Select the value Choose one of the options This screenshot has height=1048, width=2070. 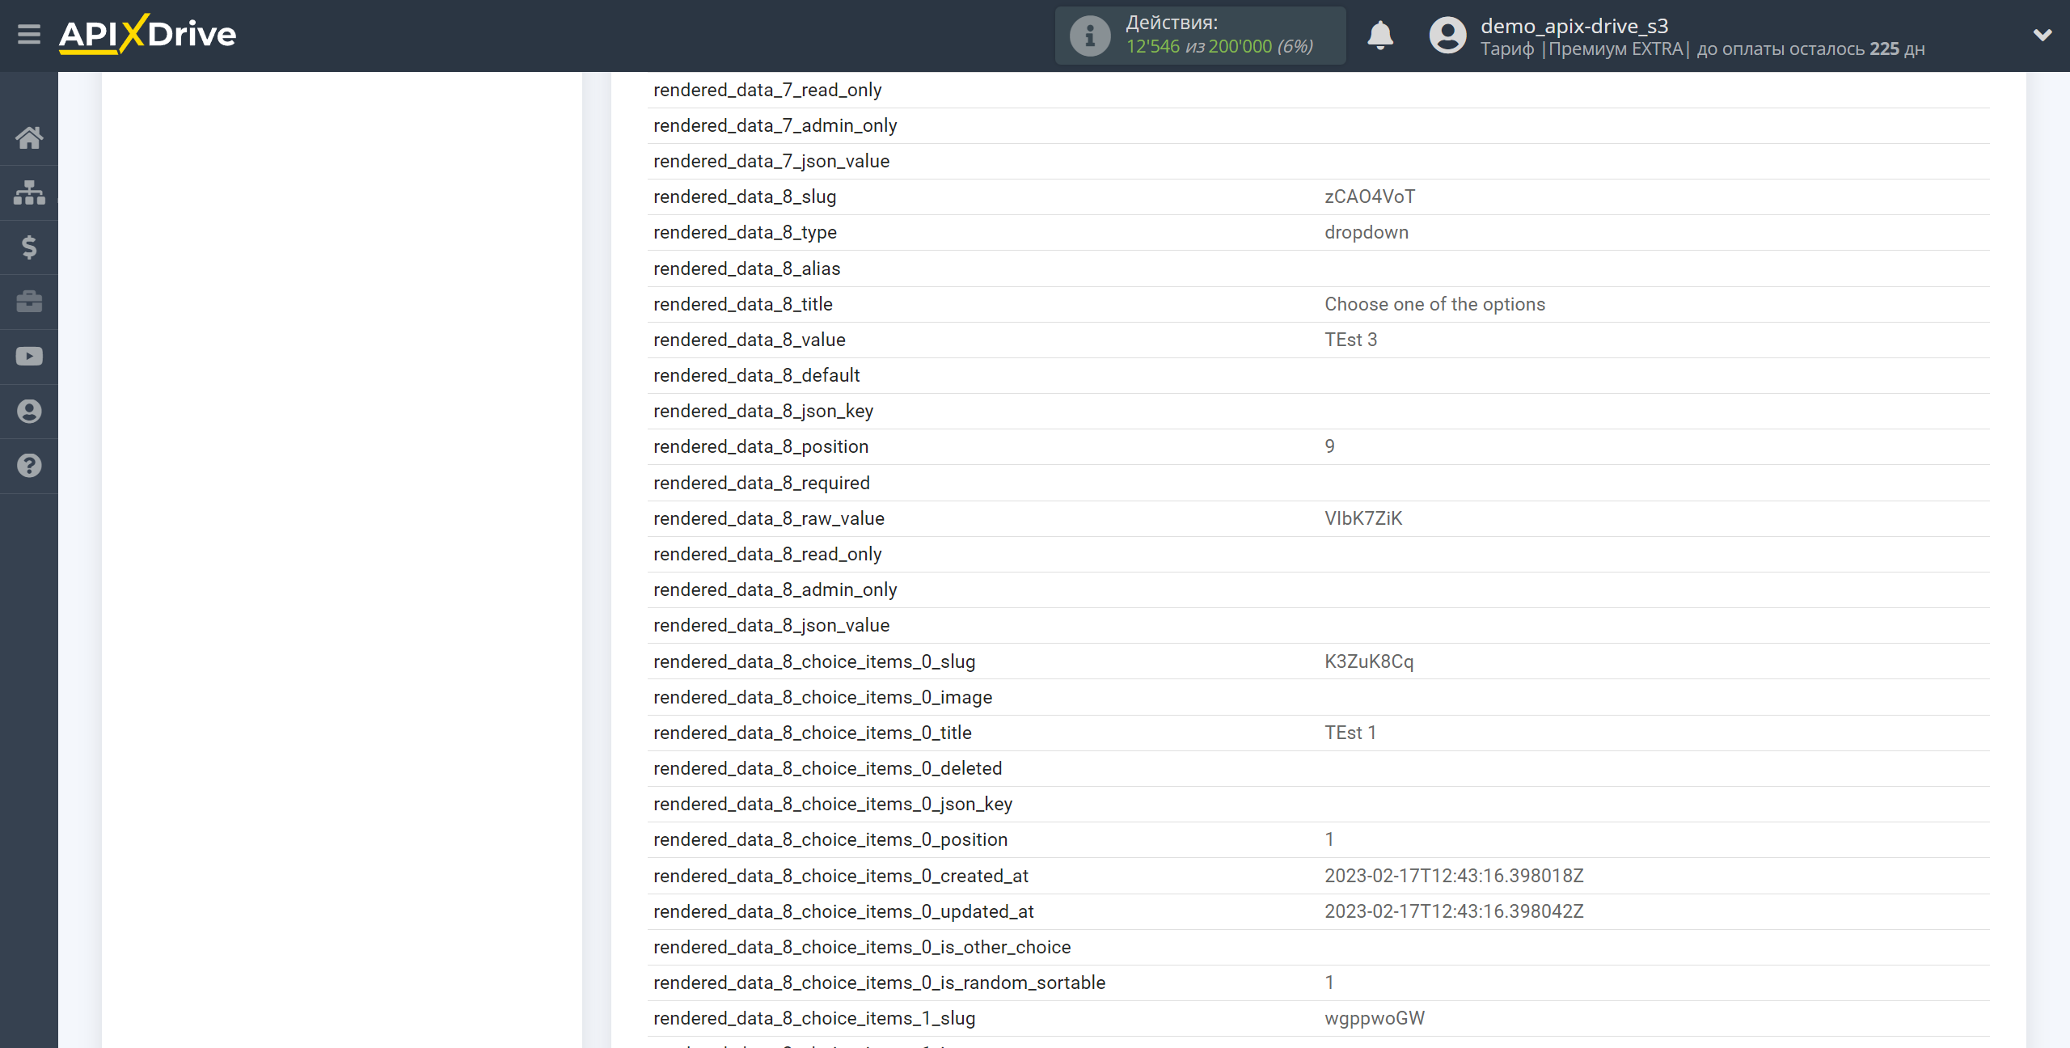(x=1434, y=304)
